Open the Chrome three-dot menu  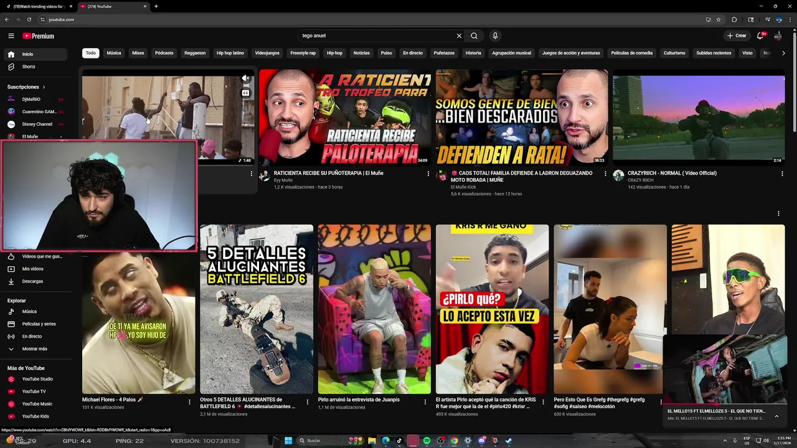click(x=791, y=19)
